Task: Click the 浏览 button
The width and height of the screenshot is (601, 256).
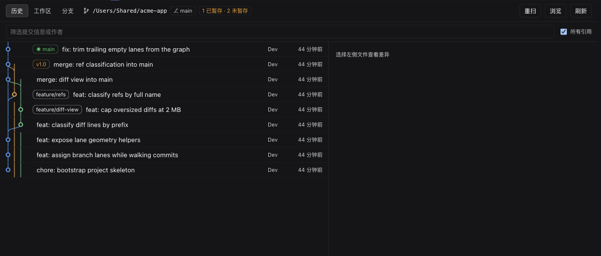Action: [x=556, y=11]
